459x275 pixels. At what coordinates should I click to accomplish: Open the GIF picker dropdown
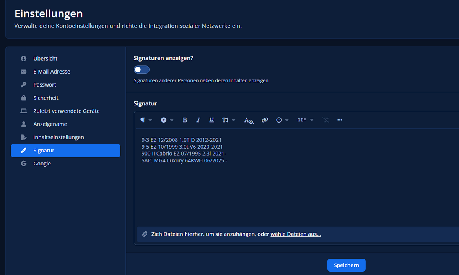(x=305, y=120)
